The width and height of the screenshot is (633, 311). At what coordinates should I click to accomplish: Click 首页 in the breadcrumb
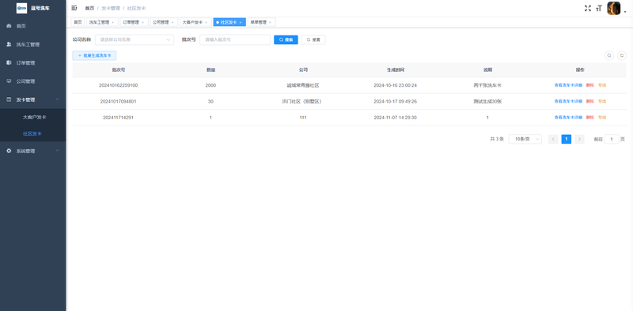[89, 8]
